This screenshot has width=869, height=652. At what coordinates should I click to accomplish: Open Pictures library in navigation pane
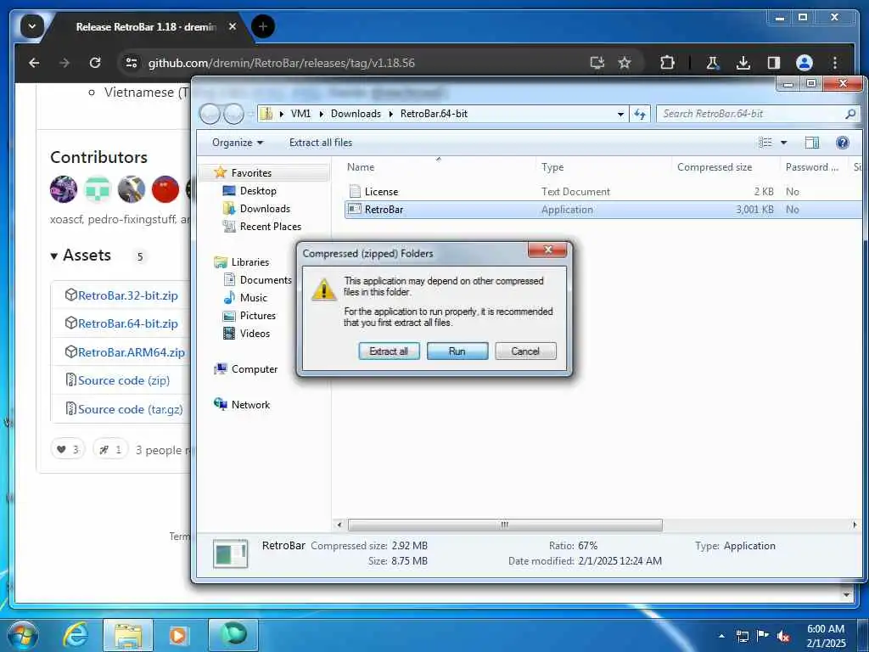click(257, 316)
